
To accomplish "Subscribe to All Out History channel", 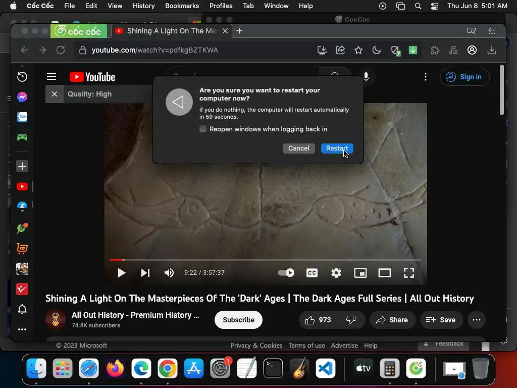I will pos(238,320).
